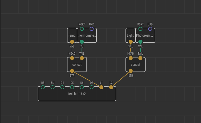Click the L1 input pin on LCD node
This screenshot has width=201, height=123.
point(101,87)
